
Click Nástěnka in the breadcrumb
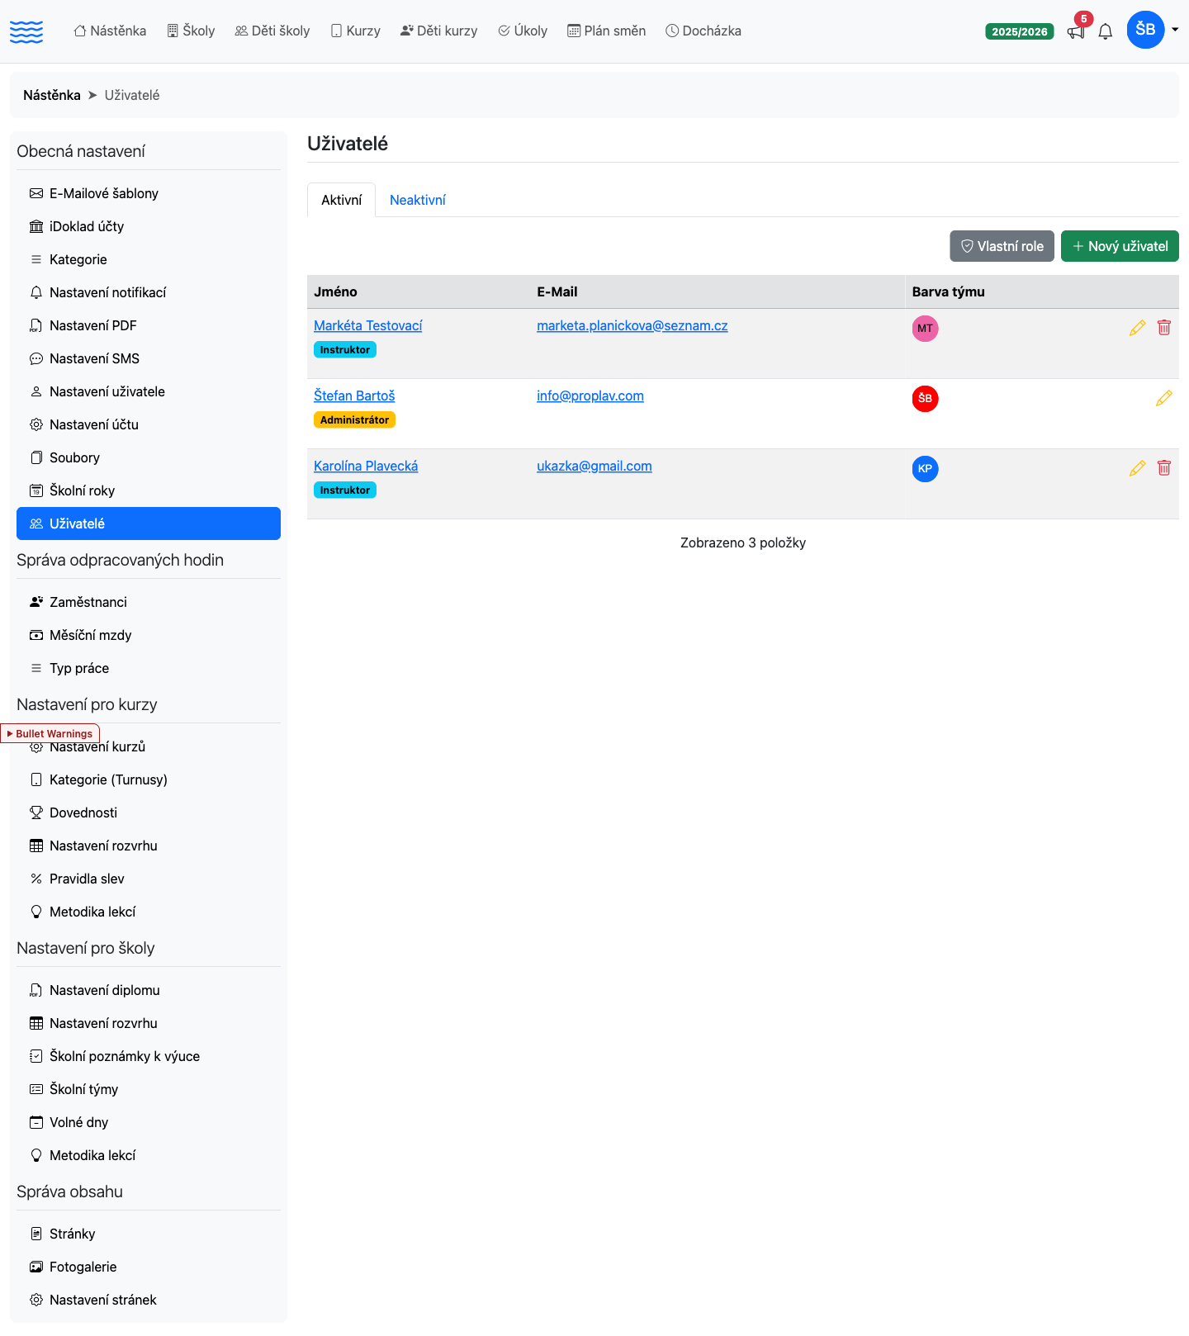tap(52, 95)
